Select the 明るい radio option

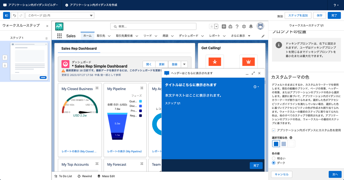point(274,158)
